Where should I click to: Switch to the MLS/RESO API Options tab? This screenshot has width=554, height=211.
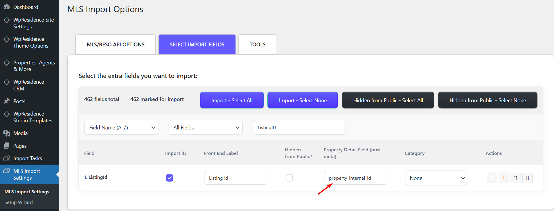coord(116,45)
